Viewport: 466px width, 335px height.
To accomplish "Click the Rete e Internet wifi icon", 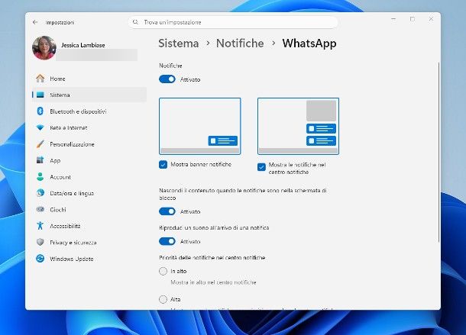I will [40, 127].
